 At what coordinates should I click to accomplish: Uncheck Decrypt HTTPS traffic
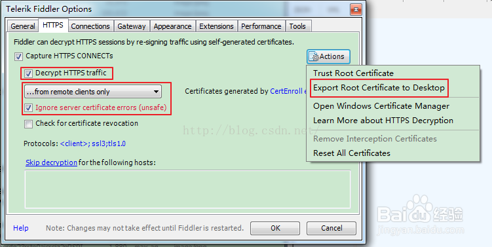[x=29, y=73]
